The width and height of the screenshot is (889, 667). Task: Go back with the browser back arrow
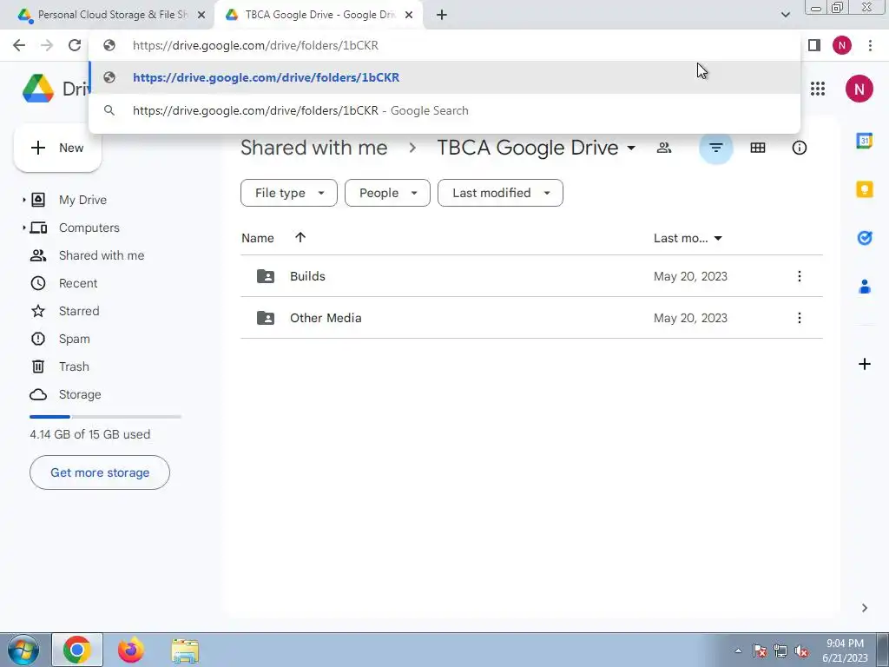[x=19, y=45]
